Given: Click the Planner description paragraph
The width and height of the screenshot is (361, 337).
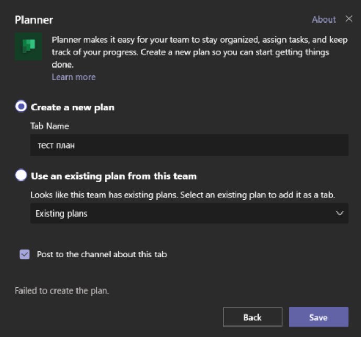Looking at the screenshot, I should click(x=200, y=52).
